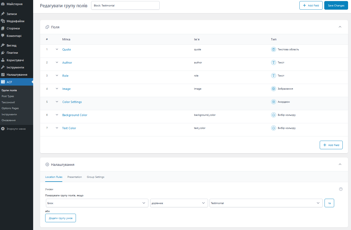The height and width of the screenshot is (230, 351).
Task: Click the ACF grid icon in sidebar
Action: [x=3, y=82]
